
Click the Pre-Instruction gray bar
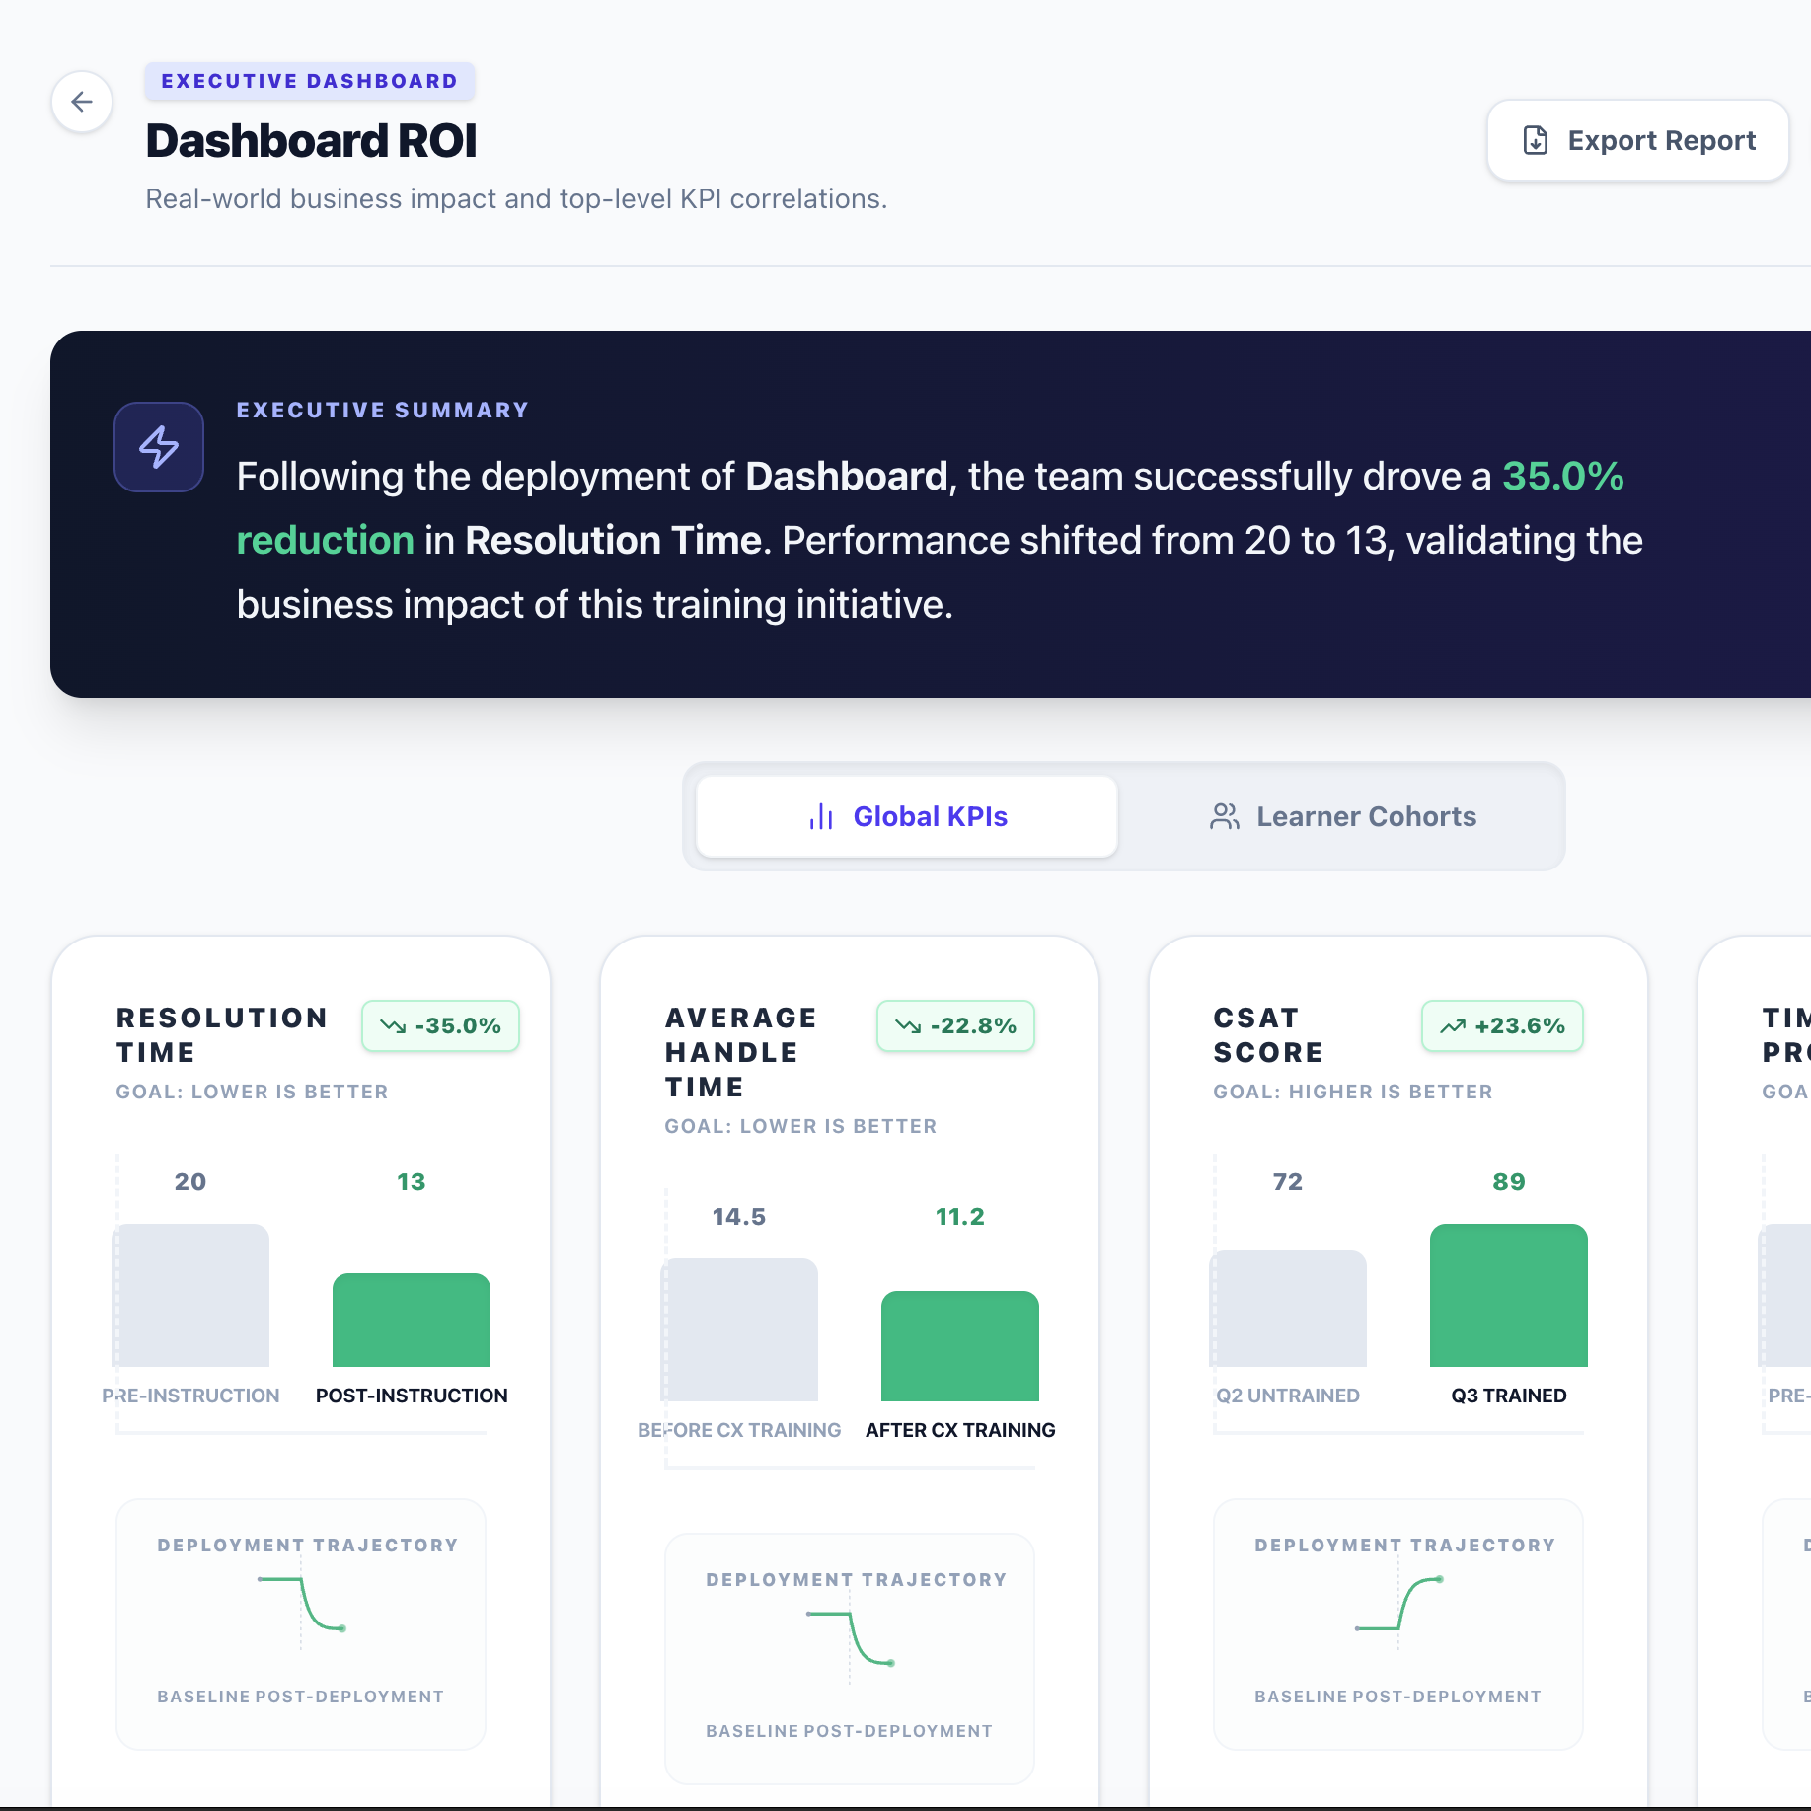coord(190,1295)
